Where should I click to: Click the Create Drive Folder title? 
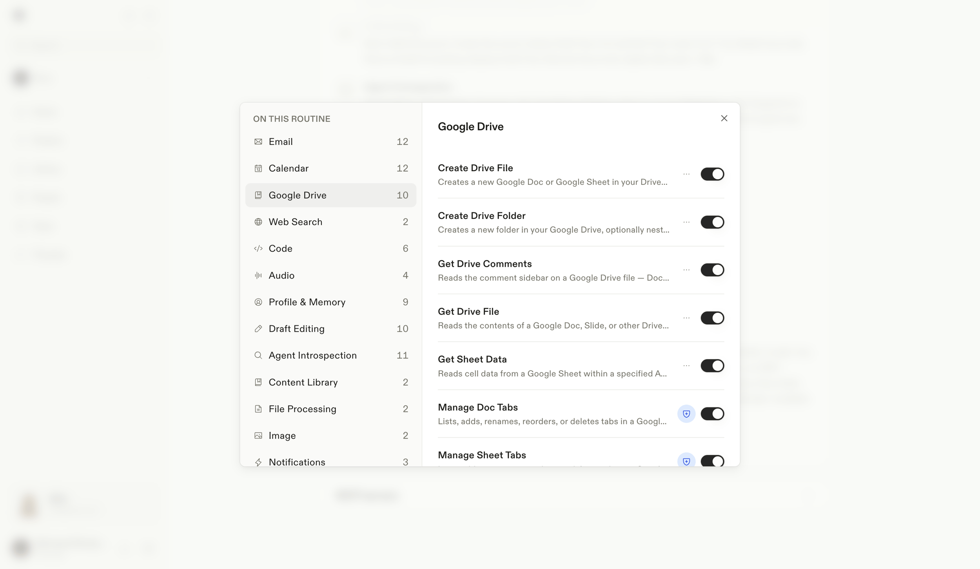[x=481, y=216]
